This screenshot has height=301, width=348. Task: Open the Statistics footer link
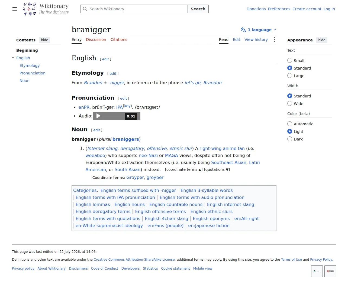click(150, 269)
